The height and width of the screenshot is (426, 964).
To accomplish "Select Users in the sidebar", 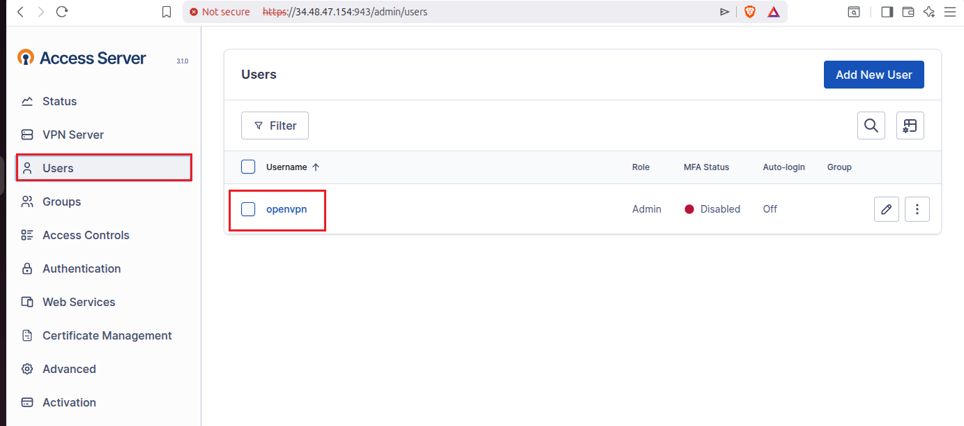I will pyautogui.click(x=104, y=168).
